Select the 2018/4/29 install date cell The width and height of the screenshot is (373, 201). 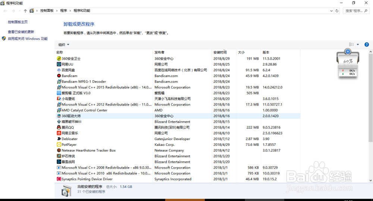222,145
